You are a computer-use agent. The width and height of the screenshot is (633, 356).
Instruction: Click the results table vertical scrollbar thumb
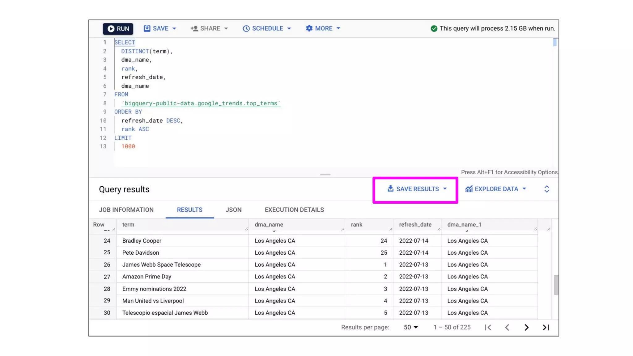tap(556, 285)
